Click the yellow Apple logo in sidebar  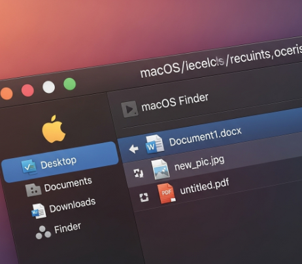(54, 129)
